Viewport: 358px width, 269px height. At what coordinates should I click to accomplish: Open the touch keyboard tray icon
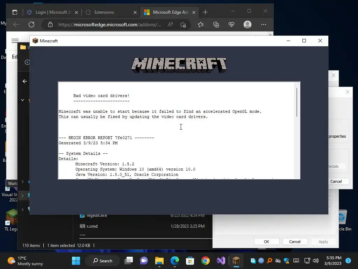click(x=296, y=261)
